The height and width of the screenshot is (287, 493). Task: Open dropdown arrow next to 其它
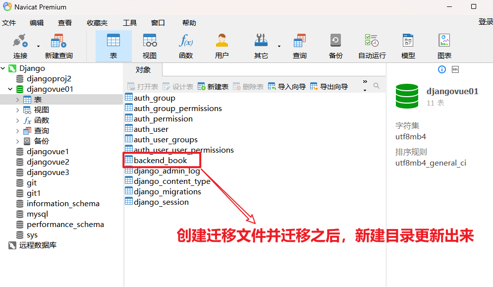tap(279, 46)
